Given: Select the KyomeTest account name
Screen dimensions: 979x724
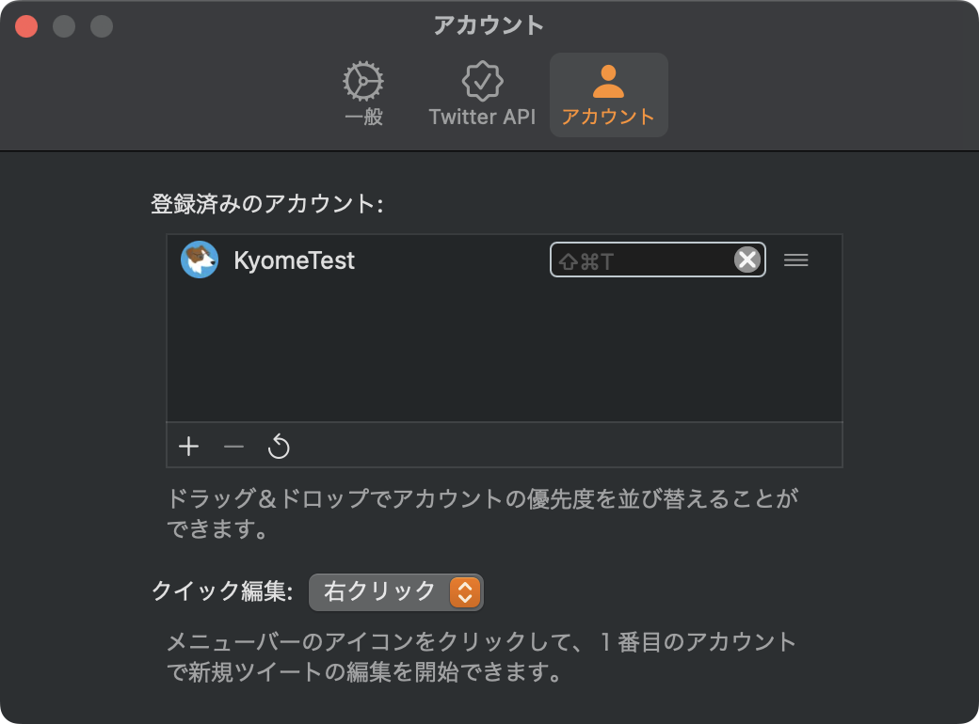Looking at the screenshot, I should (294, 260).
